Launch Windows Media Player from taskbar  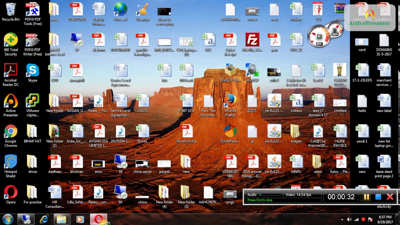tap(80, 219)
